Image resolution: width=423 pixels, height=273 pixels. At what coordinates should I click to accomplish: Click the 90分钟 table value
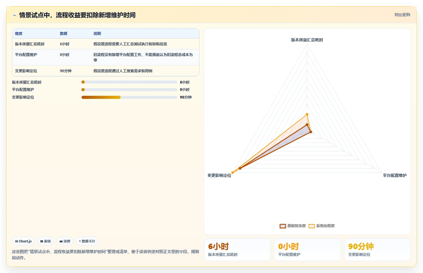point(66,71)
